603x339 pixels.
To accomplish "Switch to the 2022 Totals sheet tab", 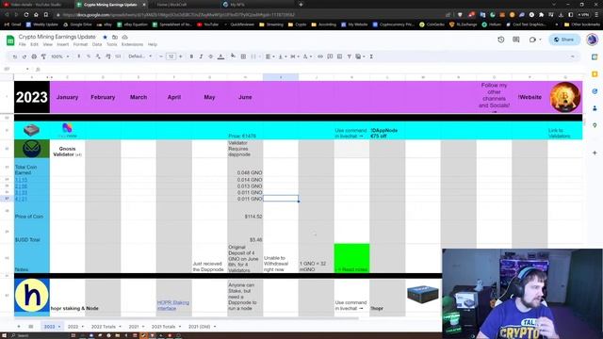I will pyautogui.click(x=103, y=327).
